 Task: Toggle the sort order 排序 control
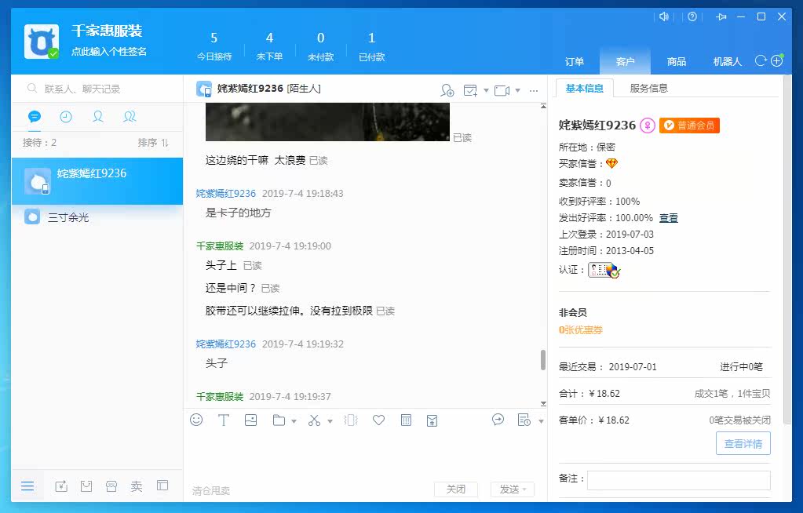coord(153,142)
